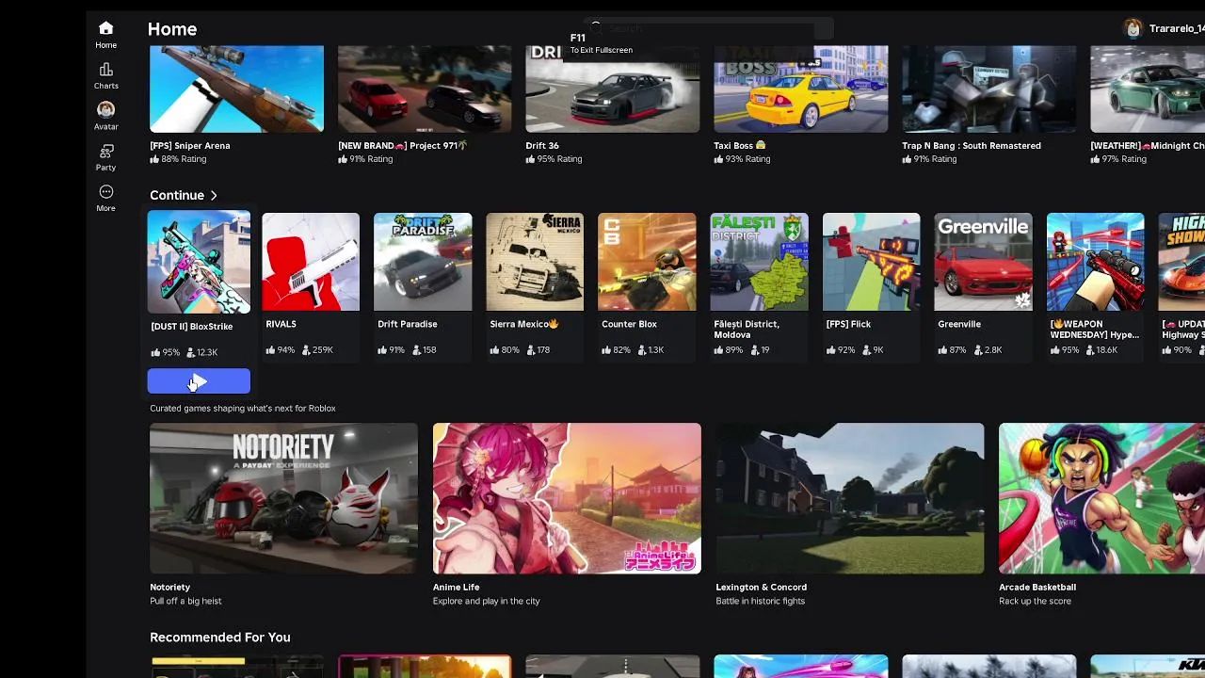Open the Drift Paradise game thumbnail
Screen dimensions: 1205x678
tap(423, 262)
